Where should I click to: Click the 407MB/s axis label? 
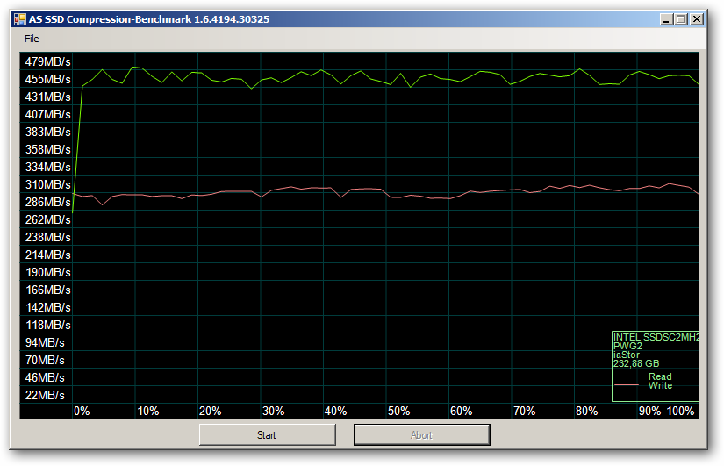coord(48,115)
